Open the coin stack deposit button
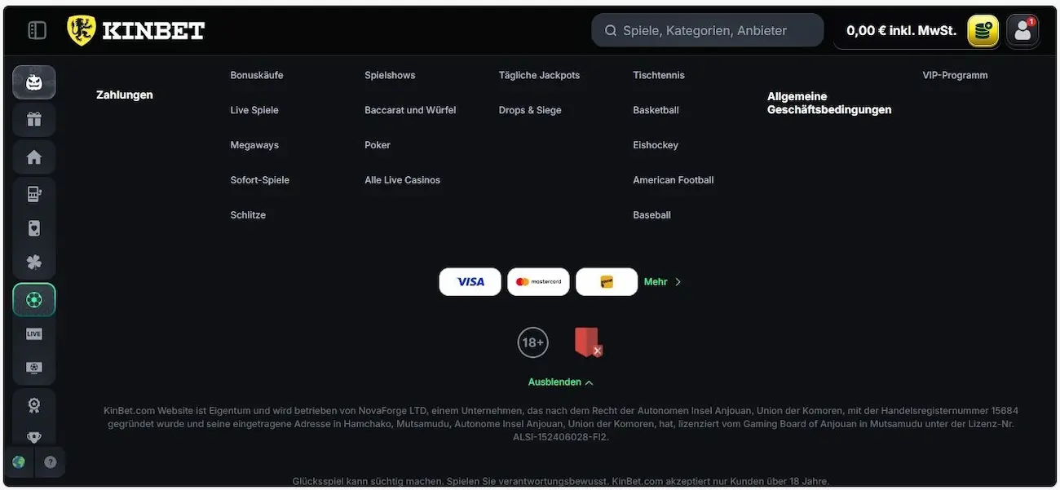The image size is (1060, 490). [983, 31]
